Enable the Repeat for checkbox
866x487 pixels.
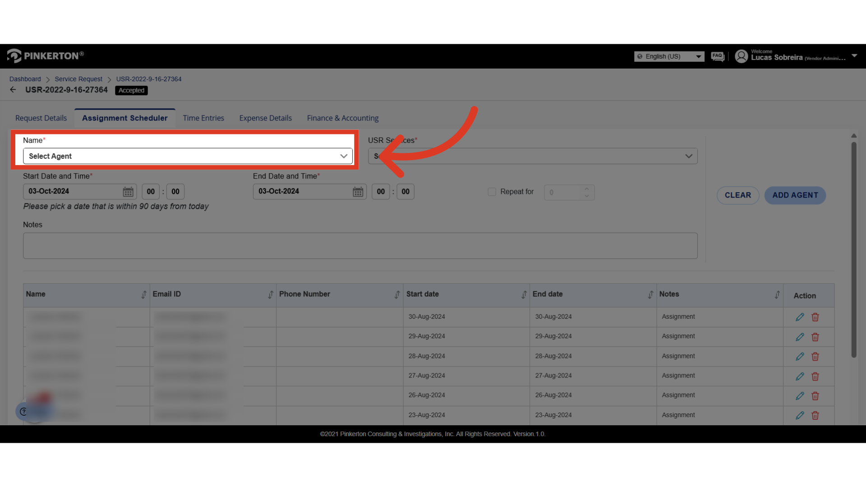tap(492, 192)
